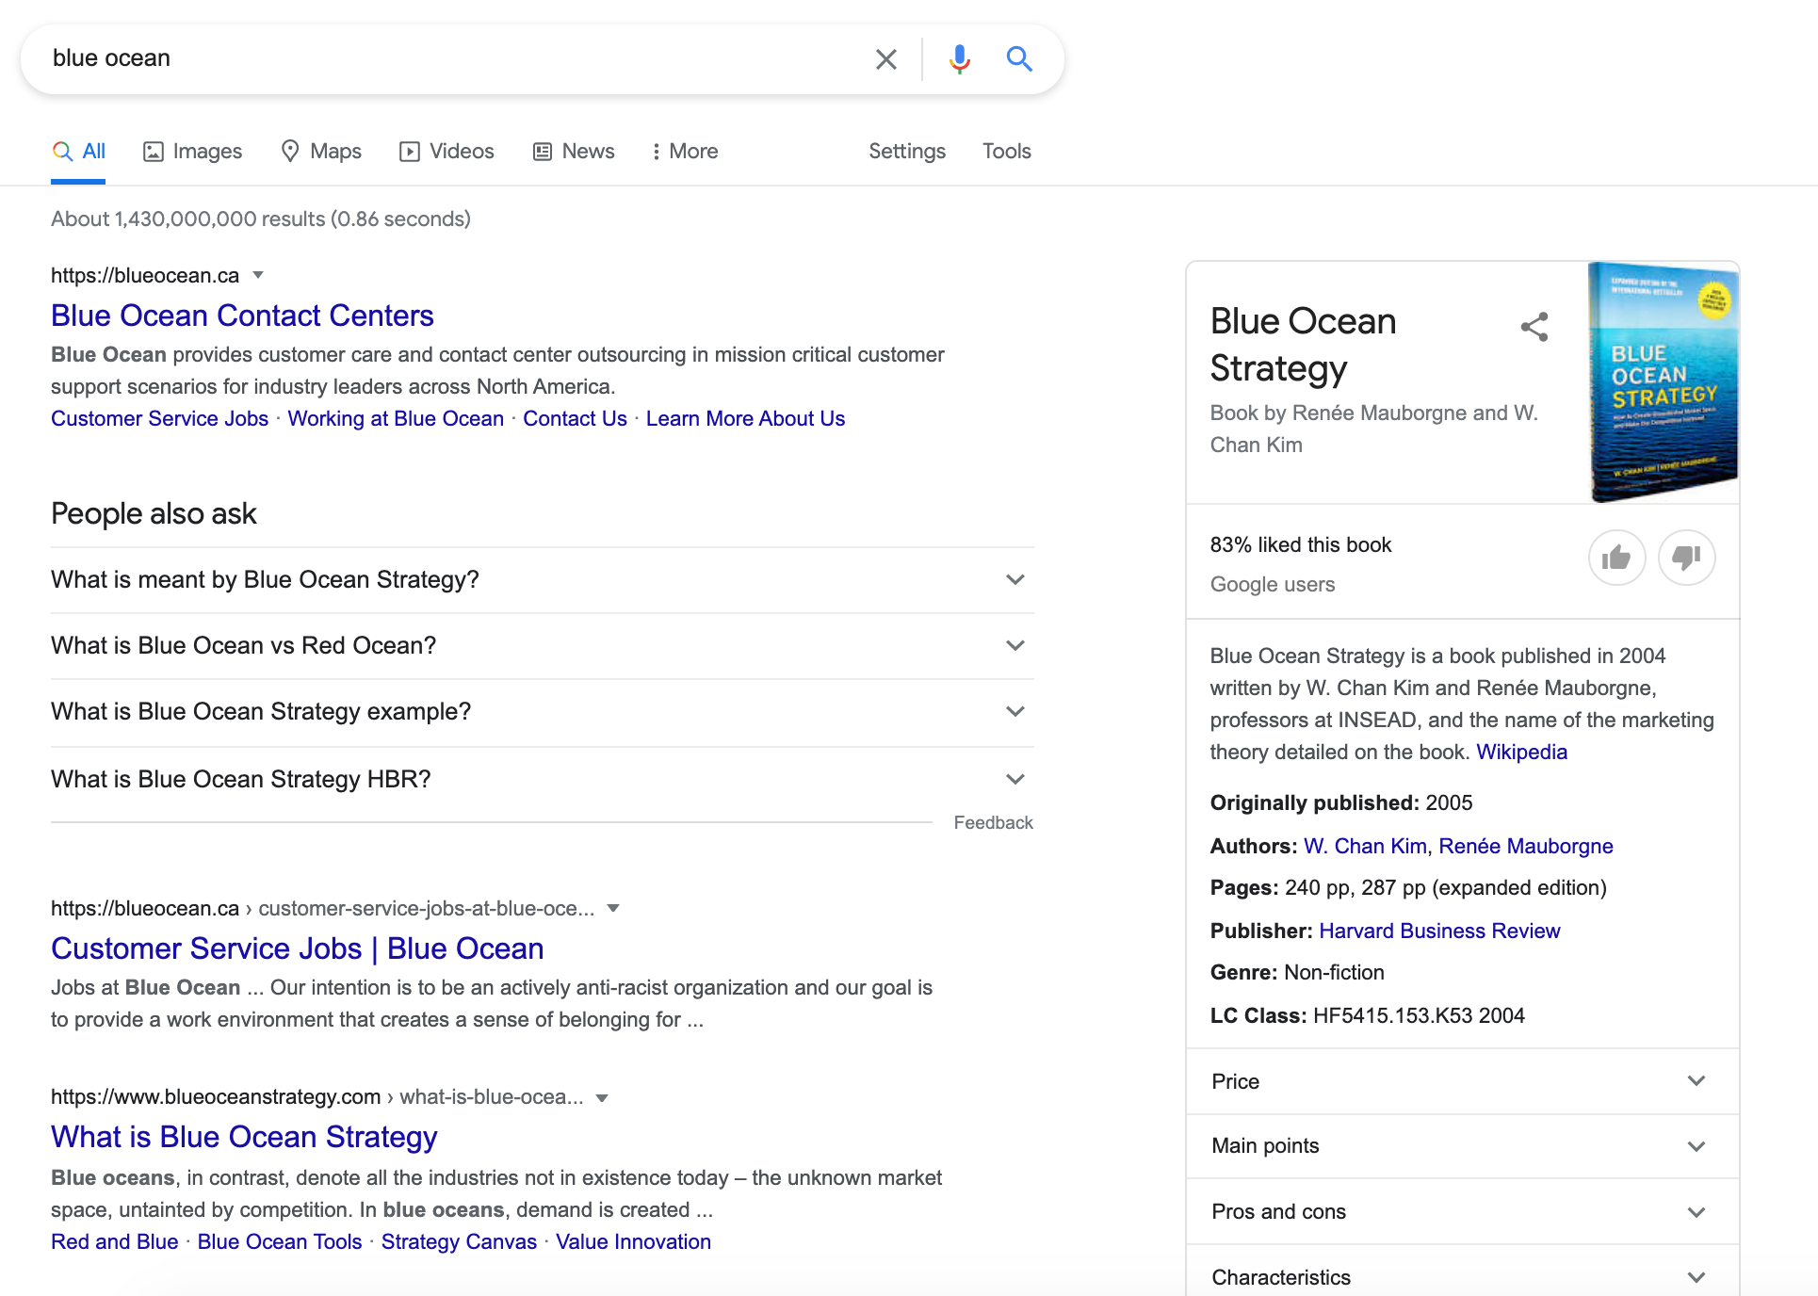The image size is (1818, 1296).
Task: Open the Images search tab icon
Action: pyautogui.click(x=154, y=151)
